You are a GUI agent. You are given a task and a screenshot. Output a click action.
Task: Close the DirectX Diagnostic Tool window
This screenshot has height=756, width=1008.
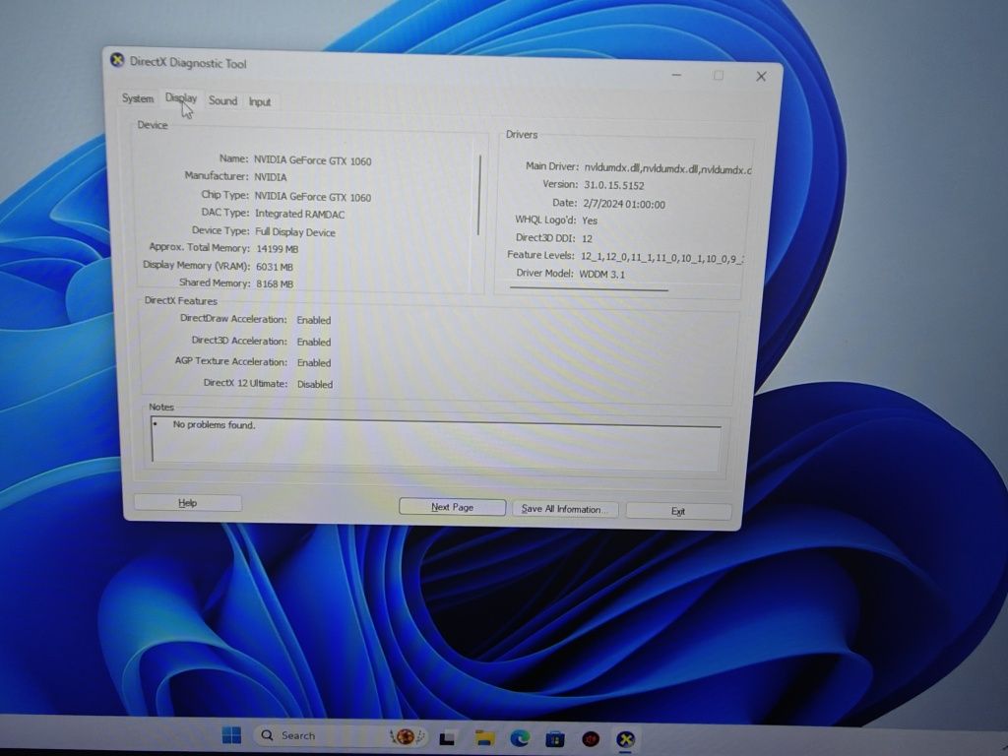pos(761,77)
